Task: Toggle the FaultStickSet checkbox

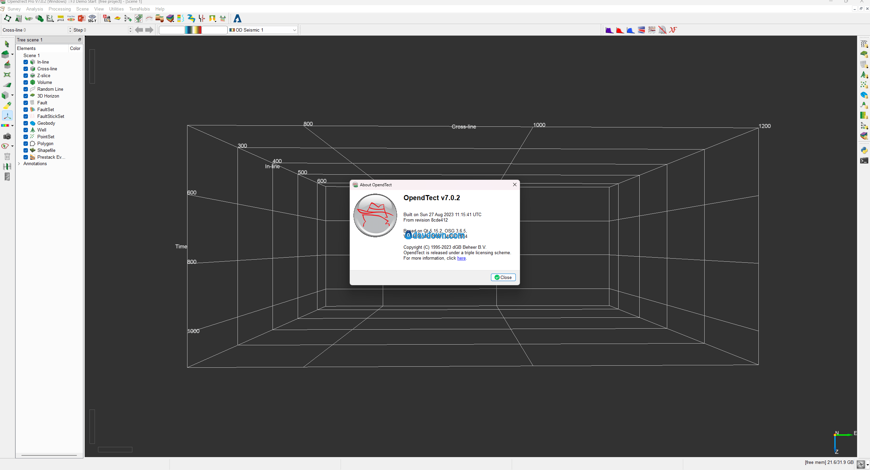Action: click(26, 116)
